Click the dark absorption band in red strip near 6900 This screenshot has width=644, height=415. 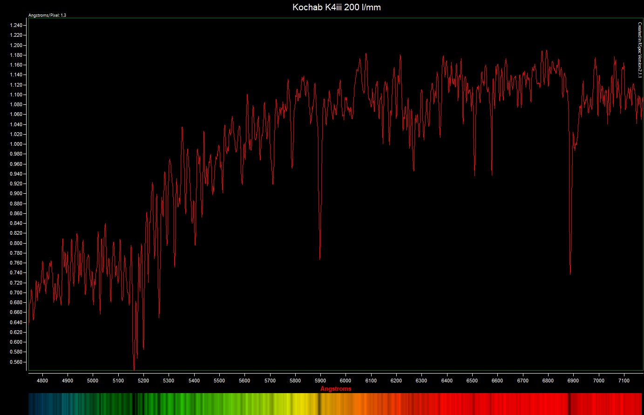(x=569, y=404)
